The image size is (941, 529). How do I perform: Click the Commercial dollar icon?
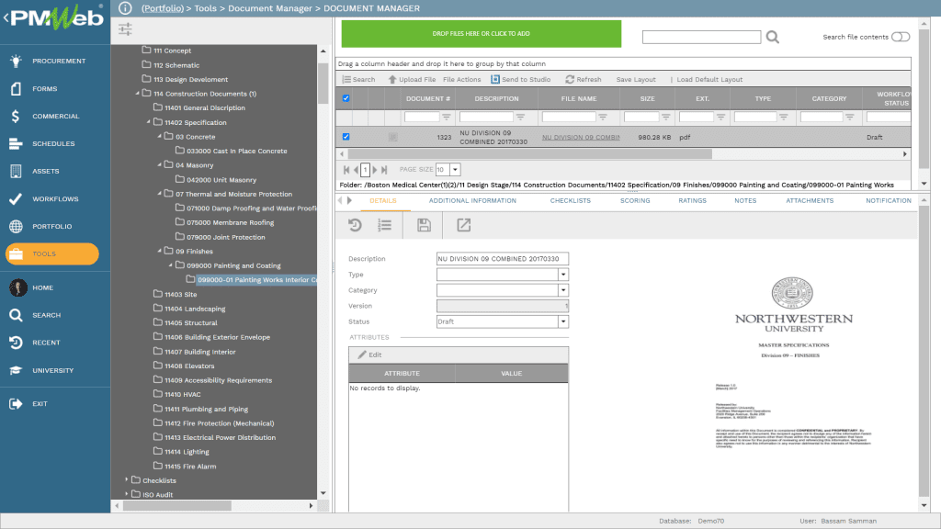pos(16,116)
